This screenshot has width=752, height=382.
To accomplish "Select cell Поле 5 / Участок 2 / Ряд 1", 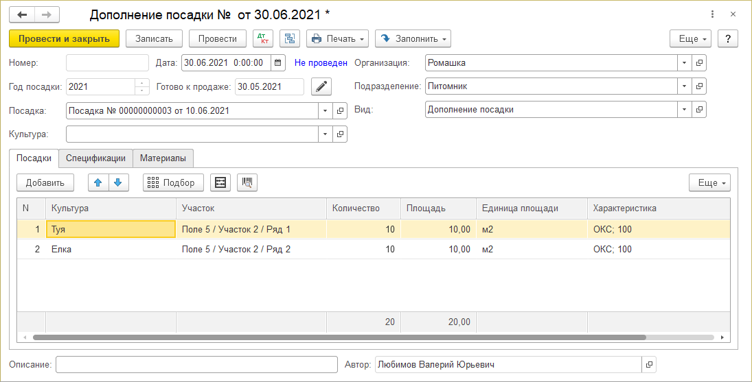I will (251, 229).
